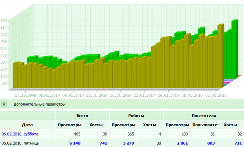Viewport: 244px width, 147px height.
Task: Click the Дата column header
Action: 27,125
